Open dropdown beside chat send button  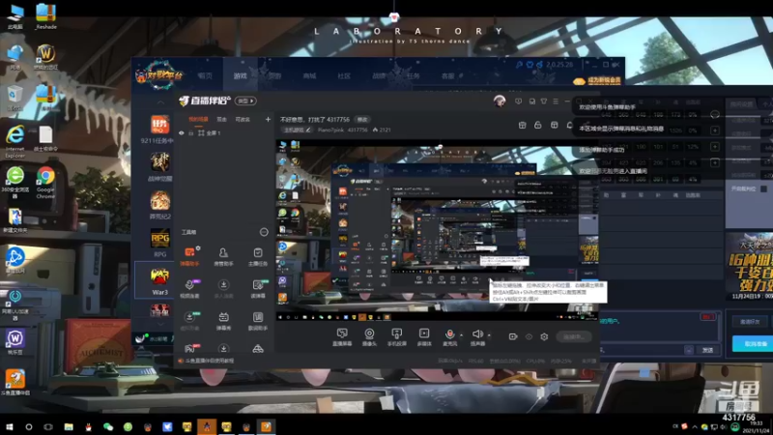click(688, 350)
